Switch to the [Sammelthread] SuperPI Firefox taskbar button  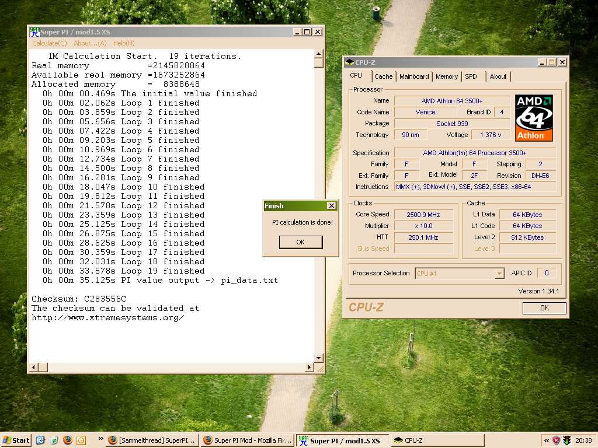pos(152,440)
